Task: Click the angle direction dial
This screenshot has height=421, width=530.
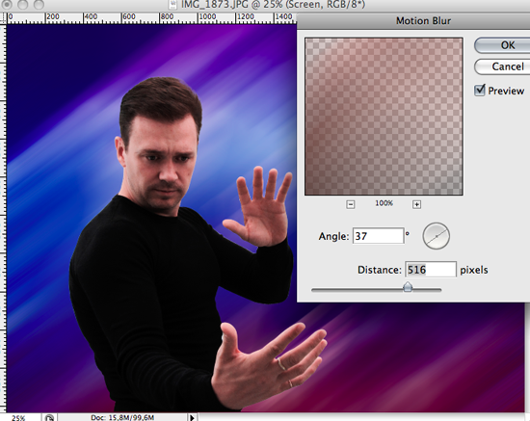Action: (x=436, y=236)
